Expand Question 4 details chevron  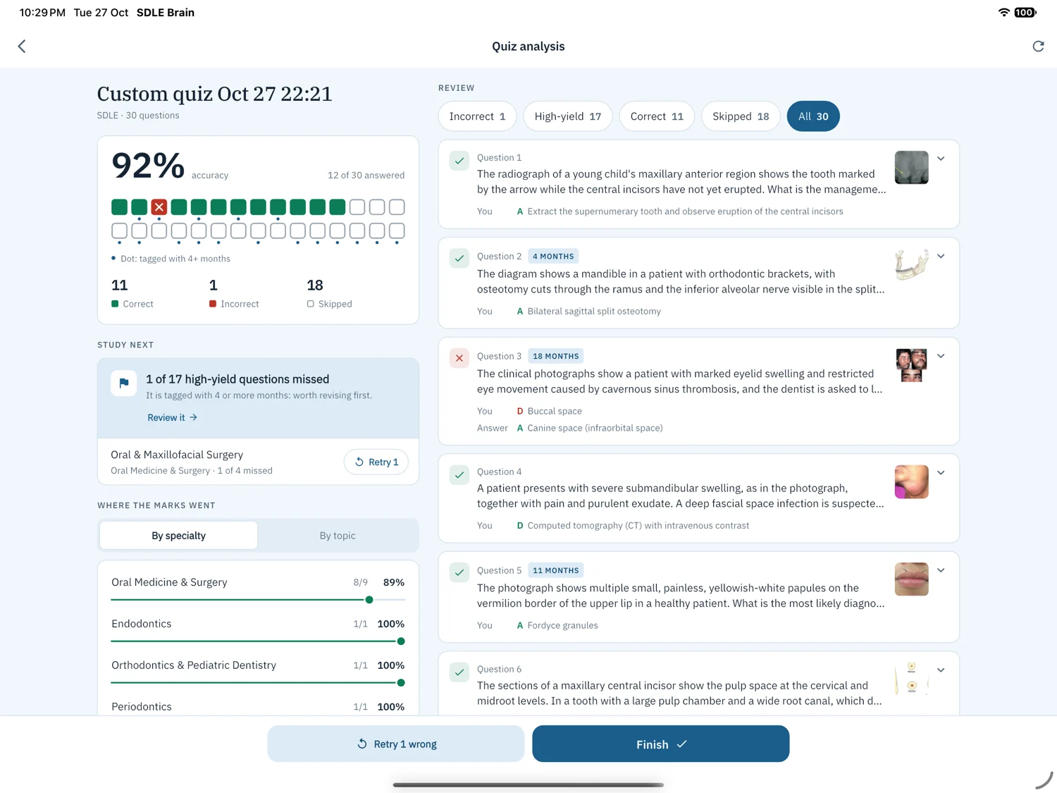(x=941, y=473)
